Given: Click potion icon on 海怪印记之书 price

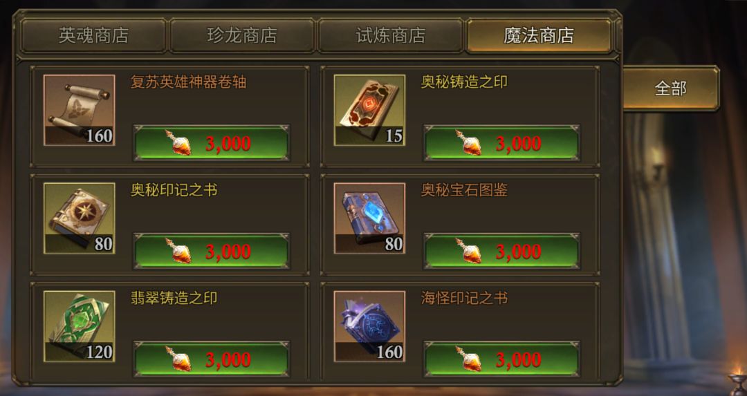Looking at the screenshot, I should pyautogui.click(x=469, y=359).
